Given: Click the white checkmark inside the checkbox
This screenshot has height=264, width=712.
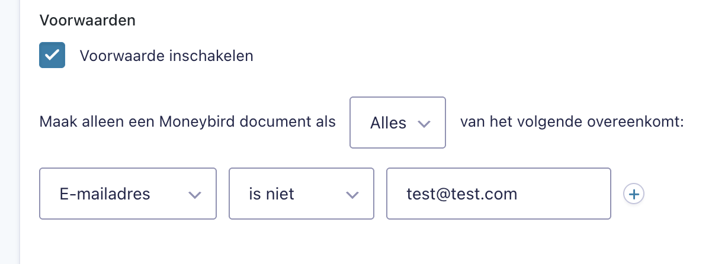Looking at the screenshot, I should [52, 55].
